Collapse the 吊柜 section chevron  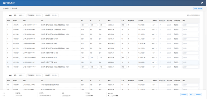[7, 75]
